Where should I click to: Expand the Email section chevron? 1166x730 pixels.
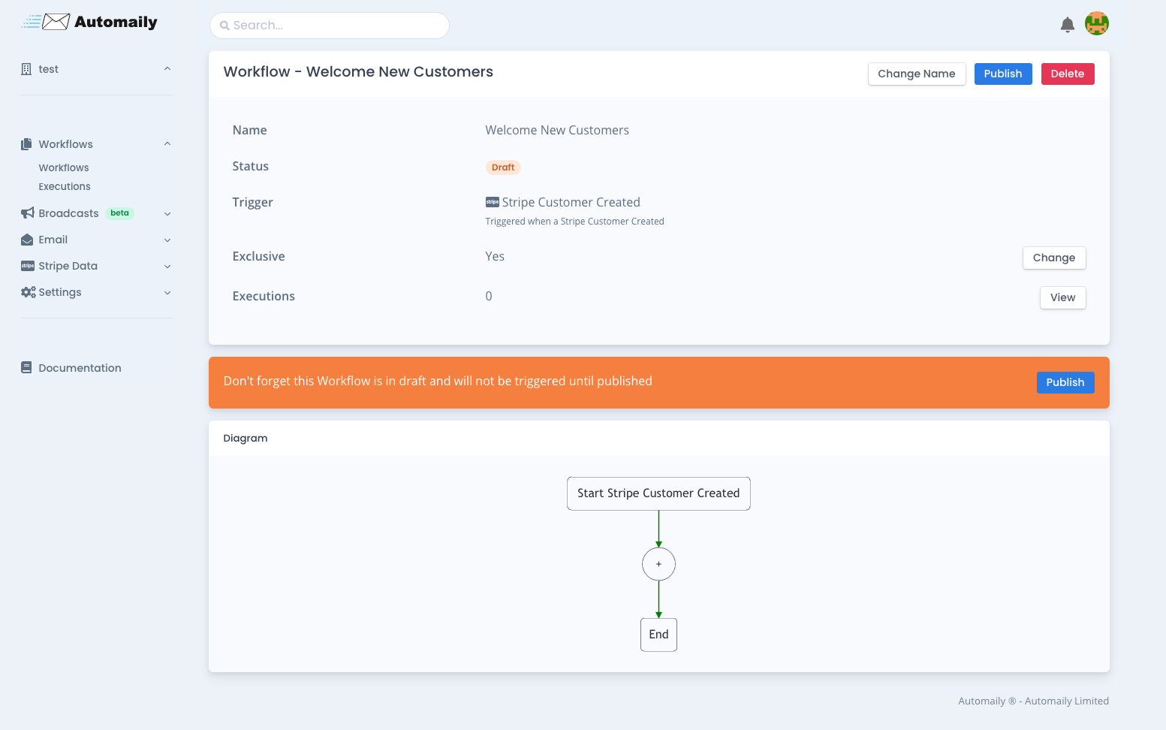(167, 240)
